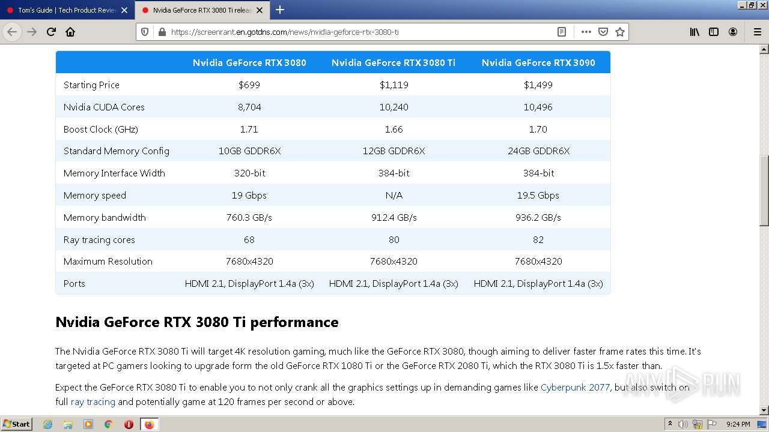Open Opera red icon in taskbar
This screenshot has width=769, height=432.
pyautogui.click(x=129, y=424)
